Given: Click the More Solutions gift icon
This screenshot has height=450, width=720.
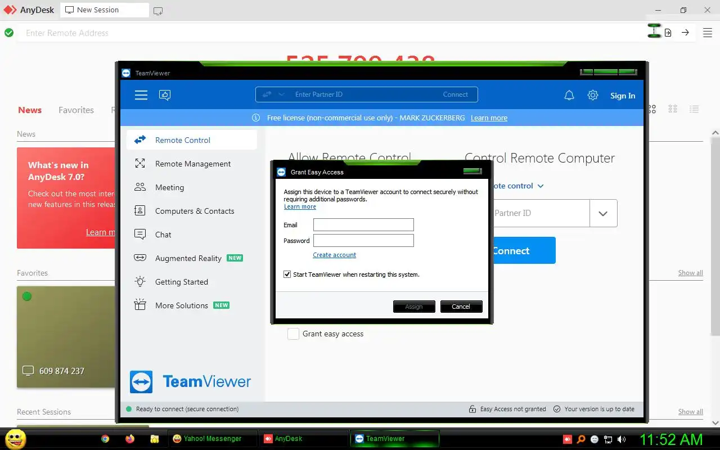Looking at the screenshot, I should [140, 305].
